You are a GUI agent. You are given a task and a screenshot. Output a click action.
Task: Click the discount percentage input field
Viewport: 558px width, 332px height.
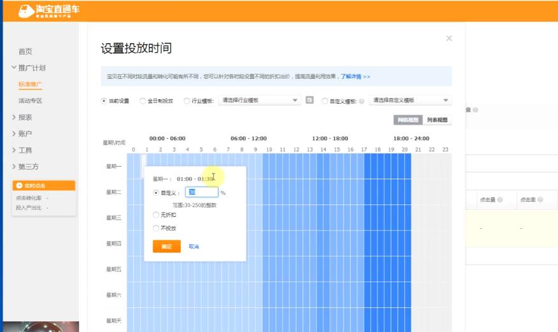click(202, 192)
